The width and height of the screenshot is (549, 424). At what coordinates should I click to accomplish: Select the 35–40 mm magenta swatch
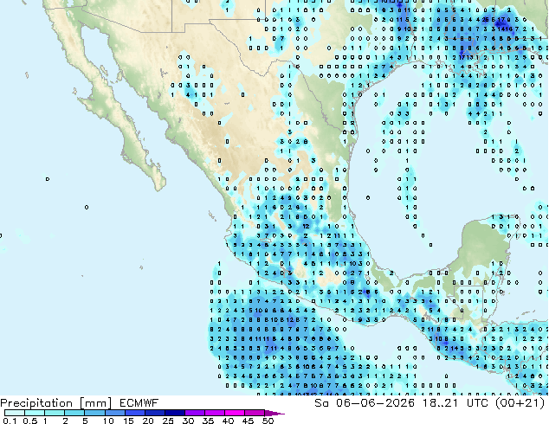tap(215, 413)
